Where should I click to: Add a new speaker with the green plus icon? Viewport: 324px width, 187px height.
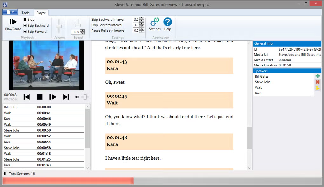pyautogui.click(x=318, y=76)
